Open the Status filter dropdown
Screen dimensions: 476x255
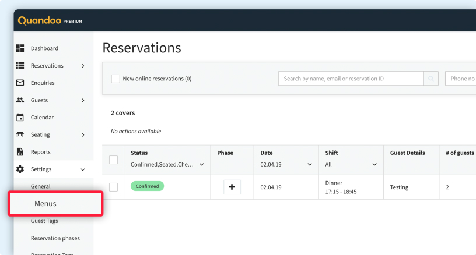(x=167, y=165)
